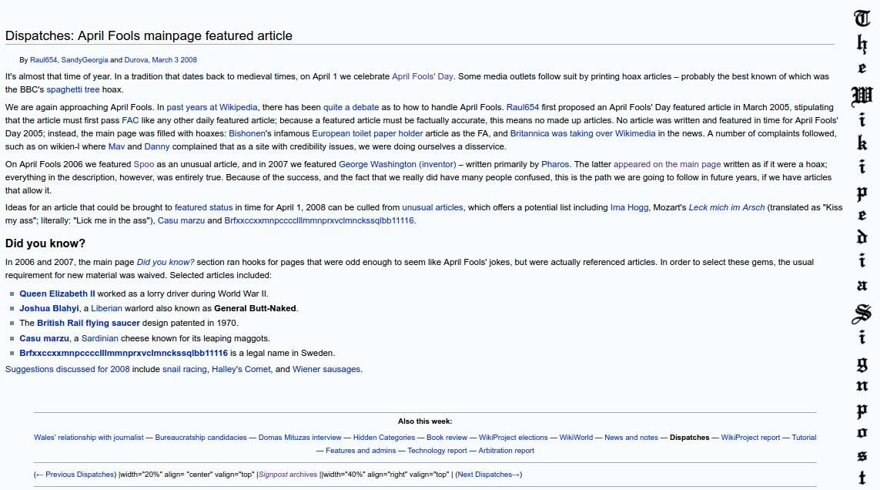This screenshot has width=880, height=490.
Task: Open SandyGeorgia author link
Action: [x=84, y=59]
